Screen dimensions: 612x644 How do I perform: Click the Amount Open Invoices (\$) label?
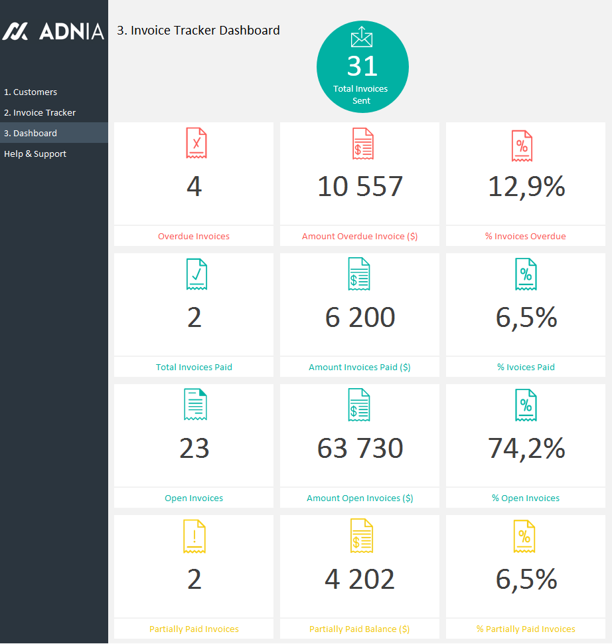pyautogui.click(x=359, y=497)
